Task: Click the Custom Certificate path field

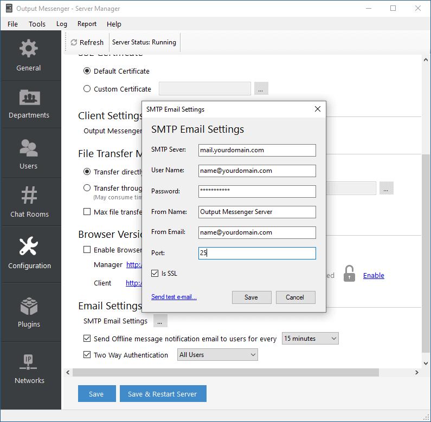Action: click(205, 88)
